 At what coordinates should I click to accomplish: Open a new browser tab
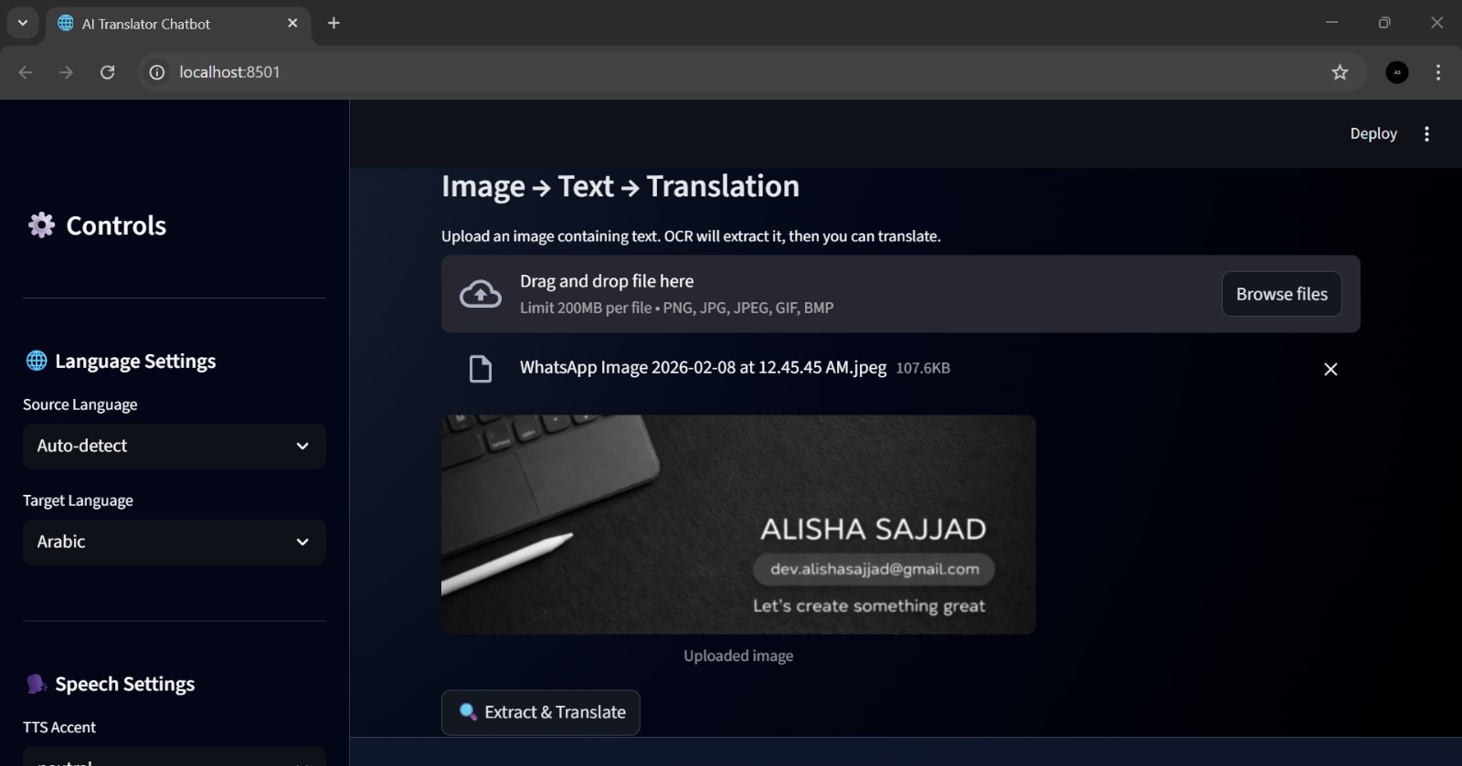click(x=334, y=23)
